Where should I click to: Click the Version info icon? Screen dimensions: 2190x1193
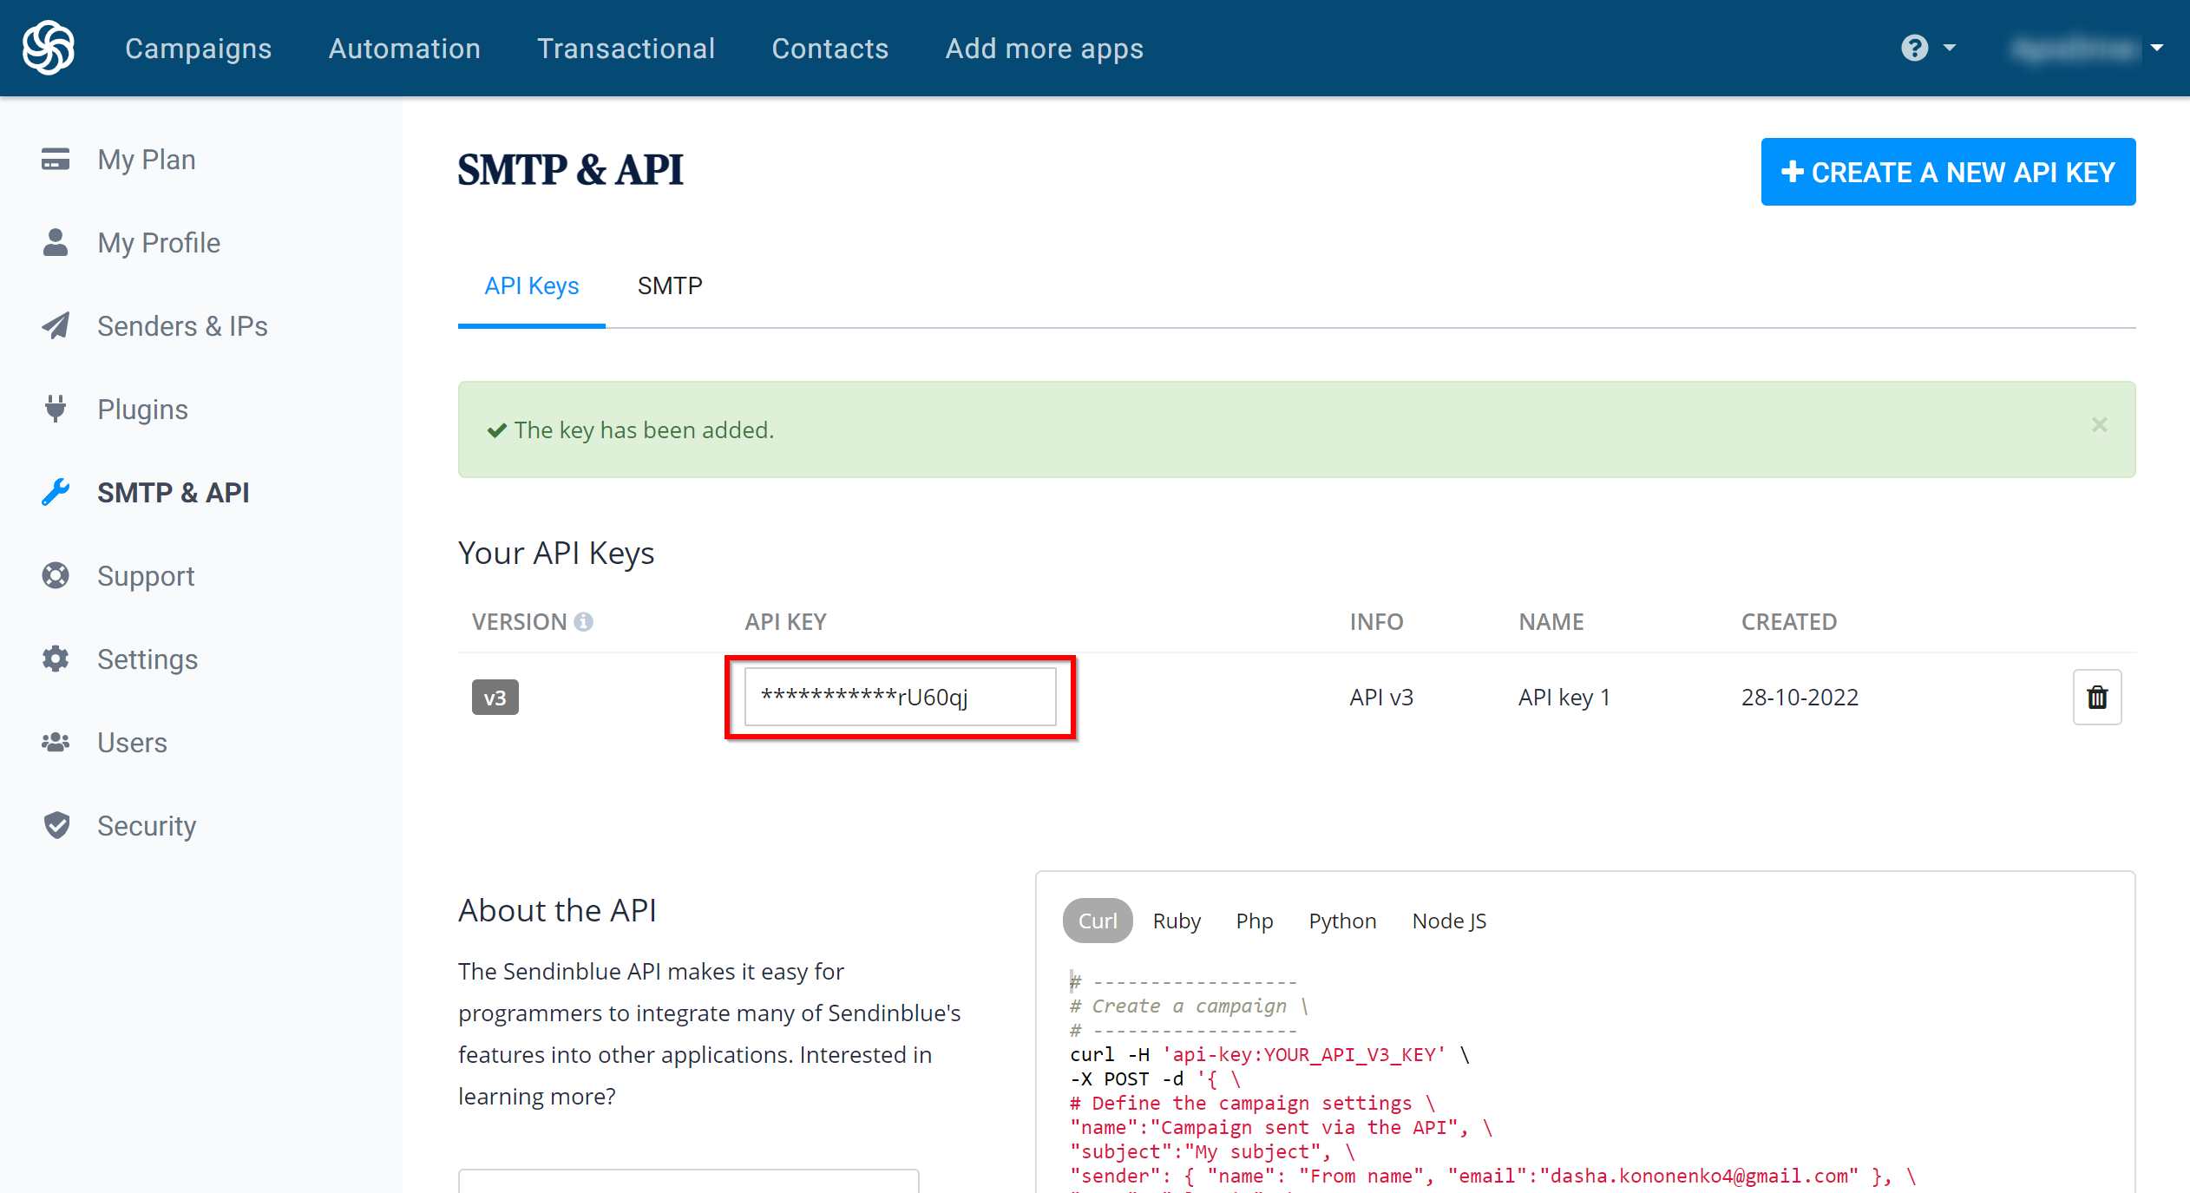coord(584,622)
